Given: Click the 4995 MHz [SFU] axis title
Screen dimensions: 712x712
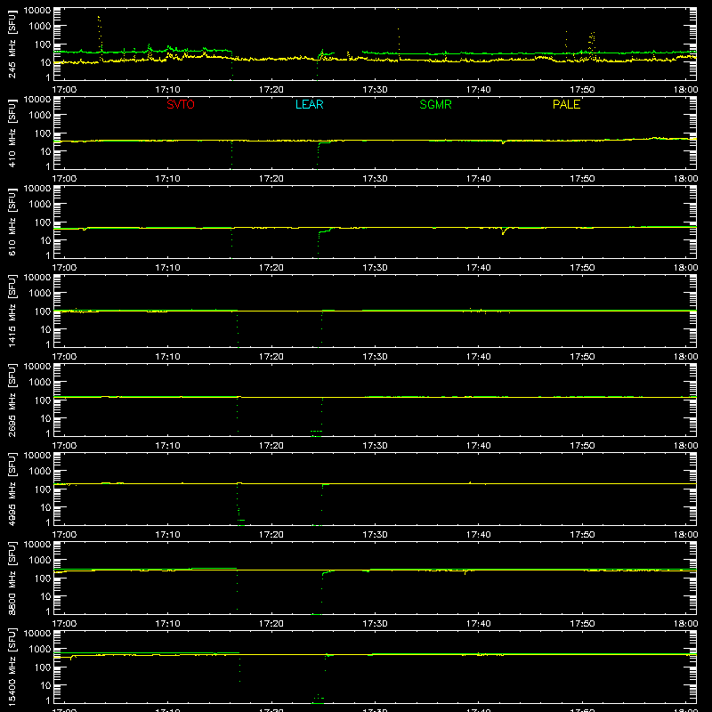Looking at the screenshot, I should (12, 489).
